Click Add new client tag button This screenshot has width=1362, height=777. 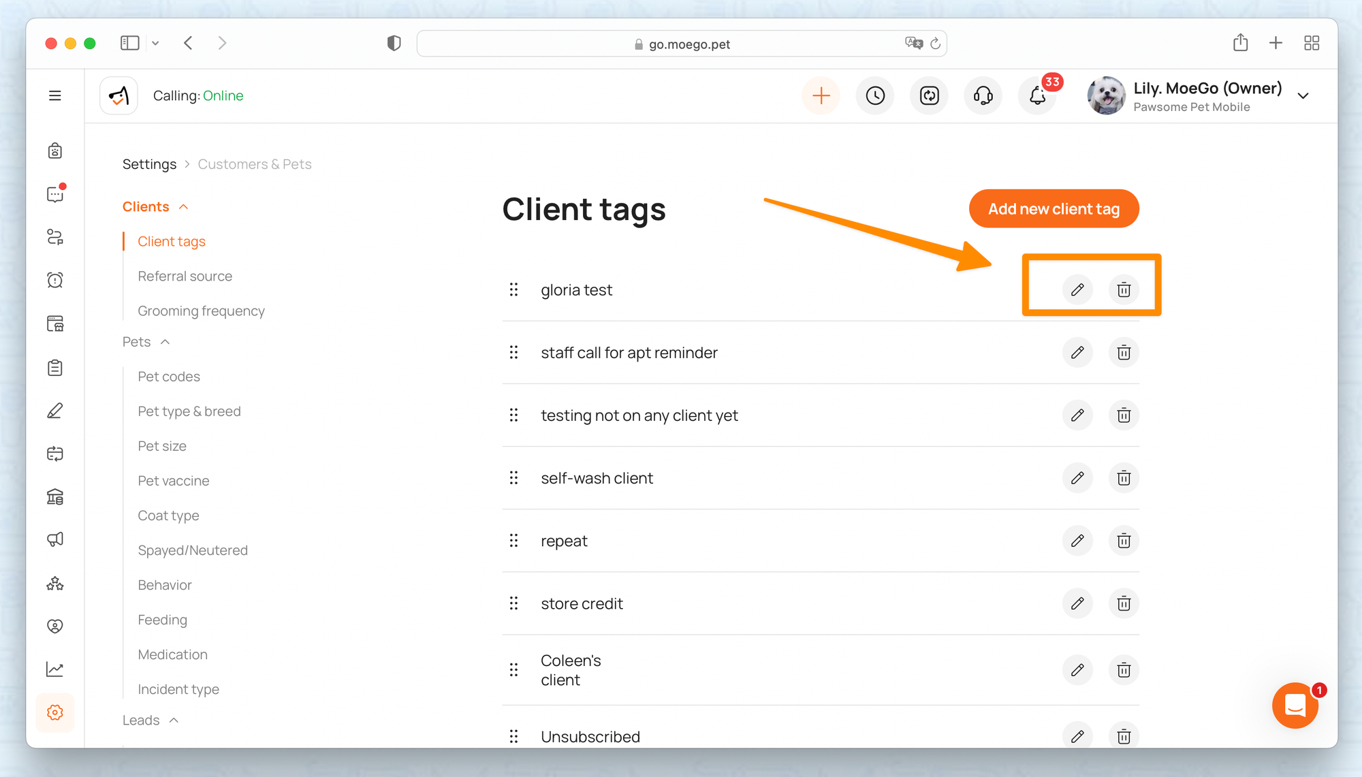[1054, 209]
